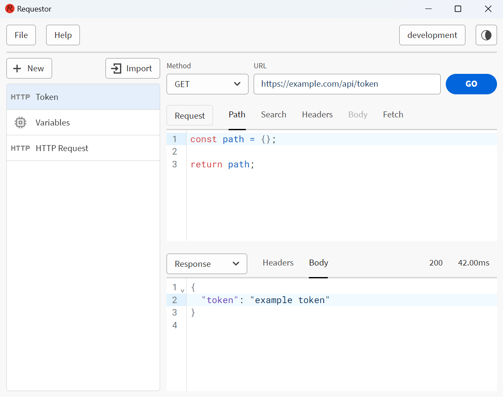
Task: Switch to the request Headers tab
Action: (317, 114)
